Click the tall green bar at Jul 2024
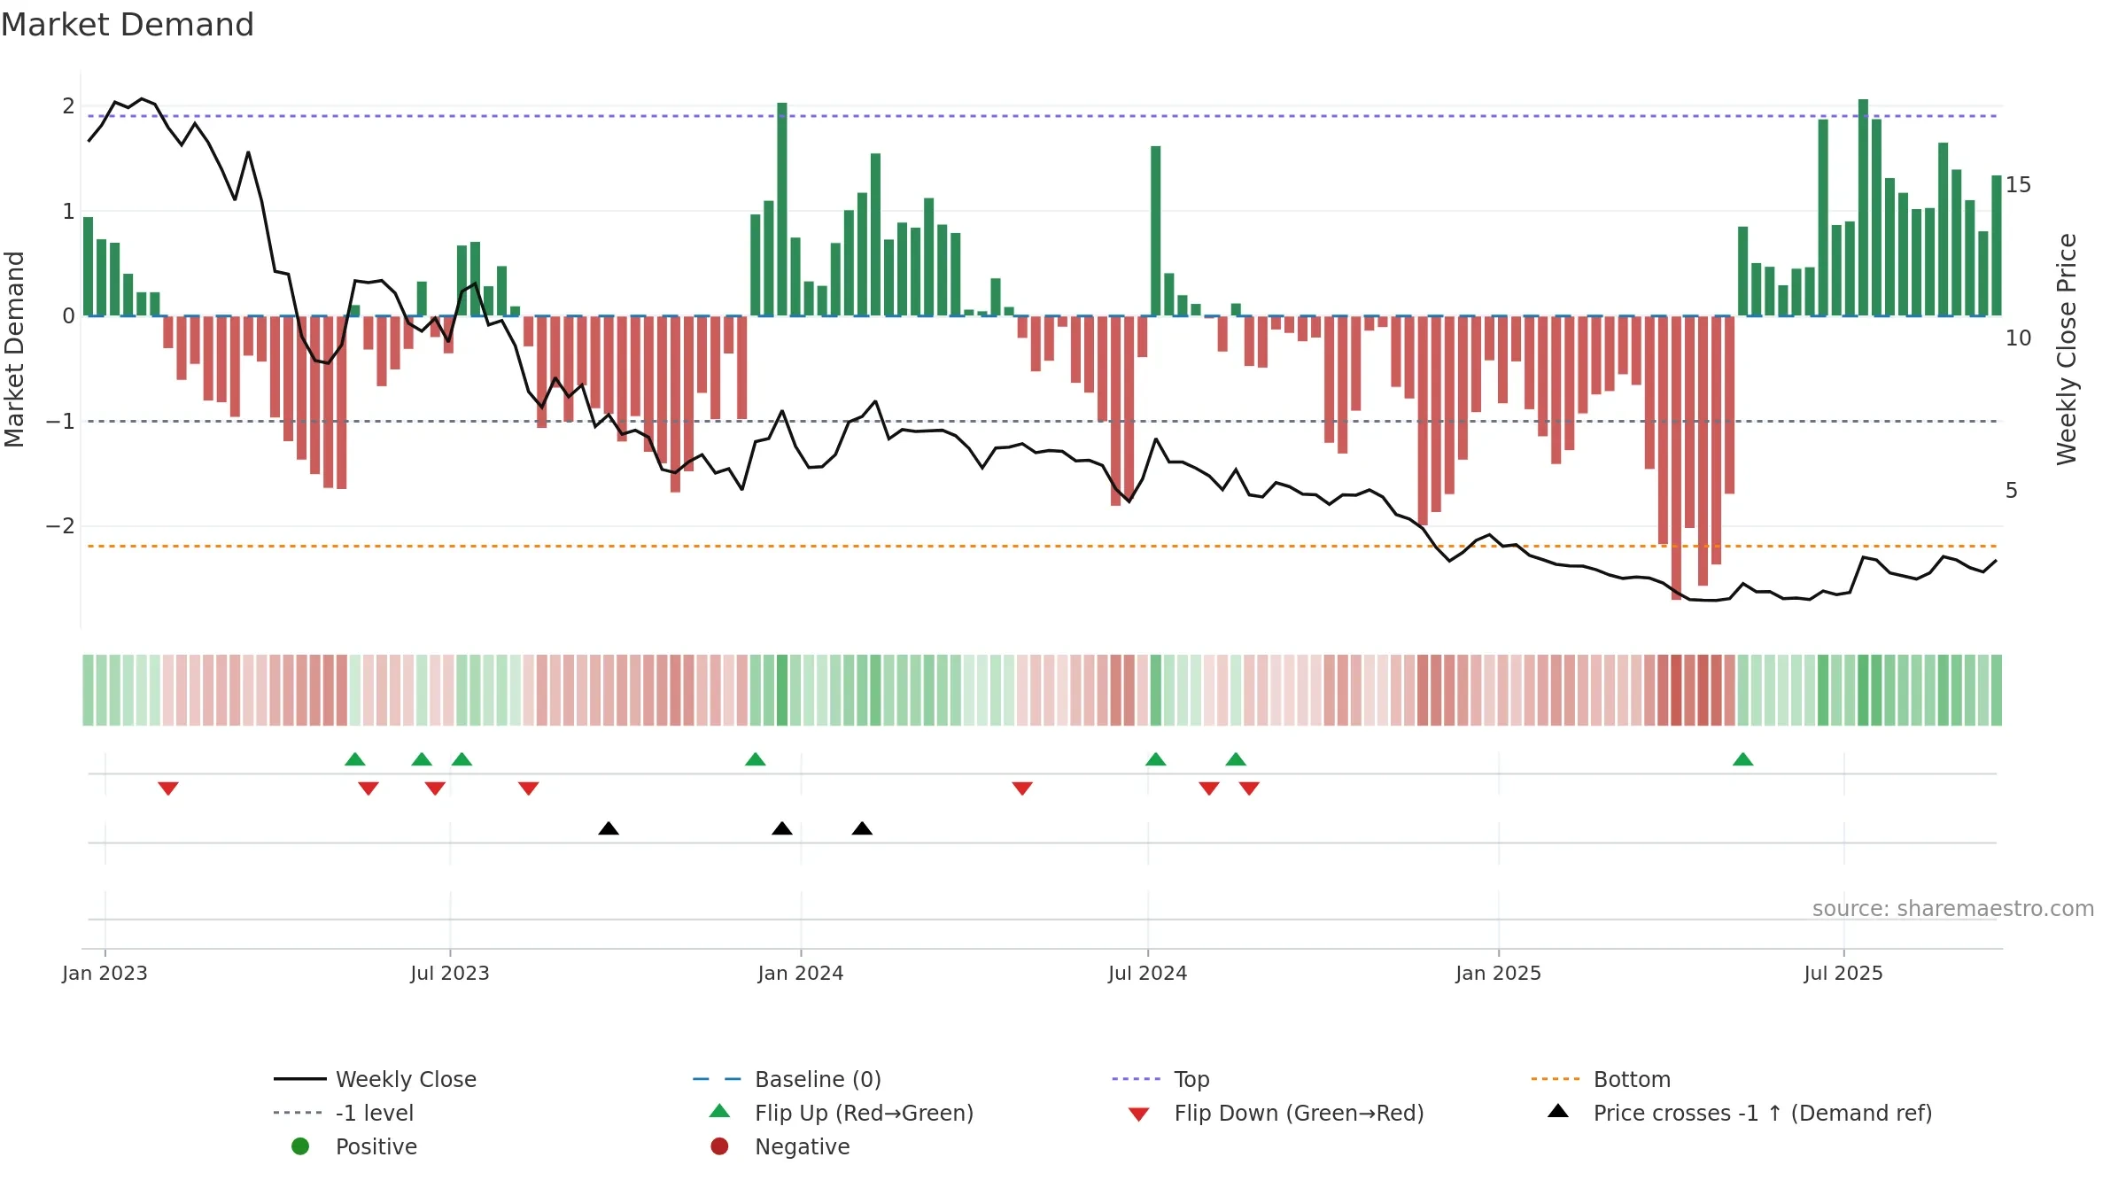Image resolution: width=2126 pixels, height=1196 pixels. point(1155,230)
